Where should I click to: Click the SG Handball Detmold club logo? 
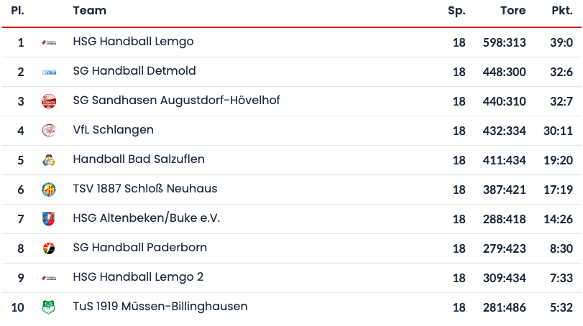click(x=49, y=73)
